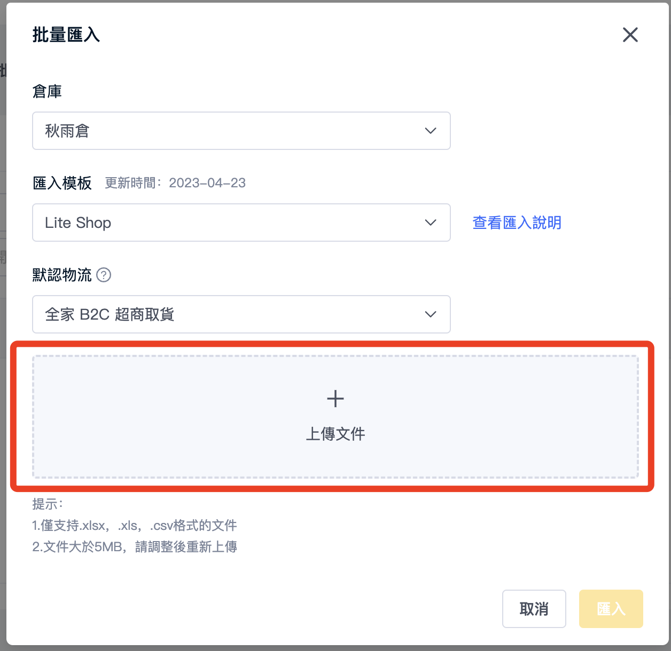Click the 上傳文件 label text
This screenshot has width=671, height=651.
point(335,434)
